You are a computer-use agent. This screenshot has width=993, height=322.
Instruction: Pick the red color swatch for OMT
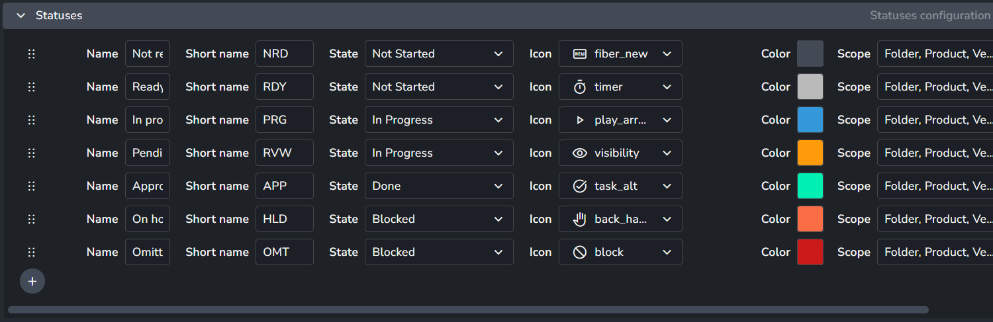[x=810, y=252]
